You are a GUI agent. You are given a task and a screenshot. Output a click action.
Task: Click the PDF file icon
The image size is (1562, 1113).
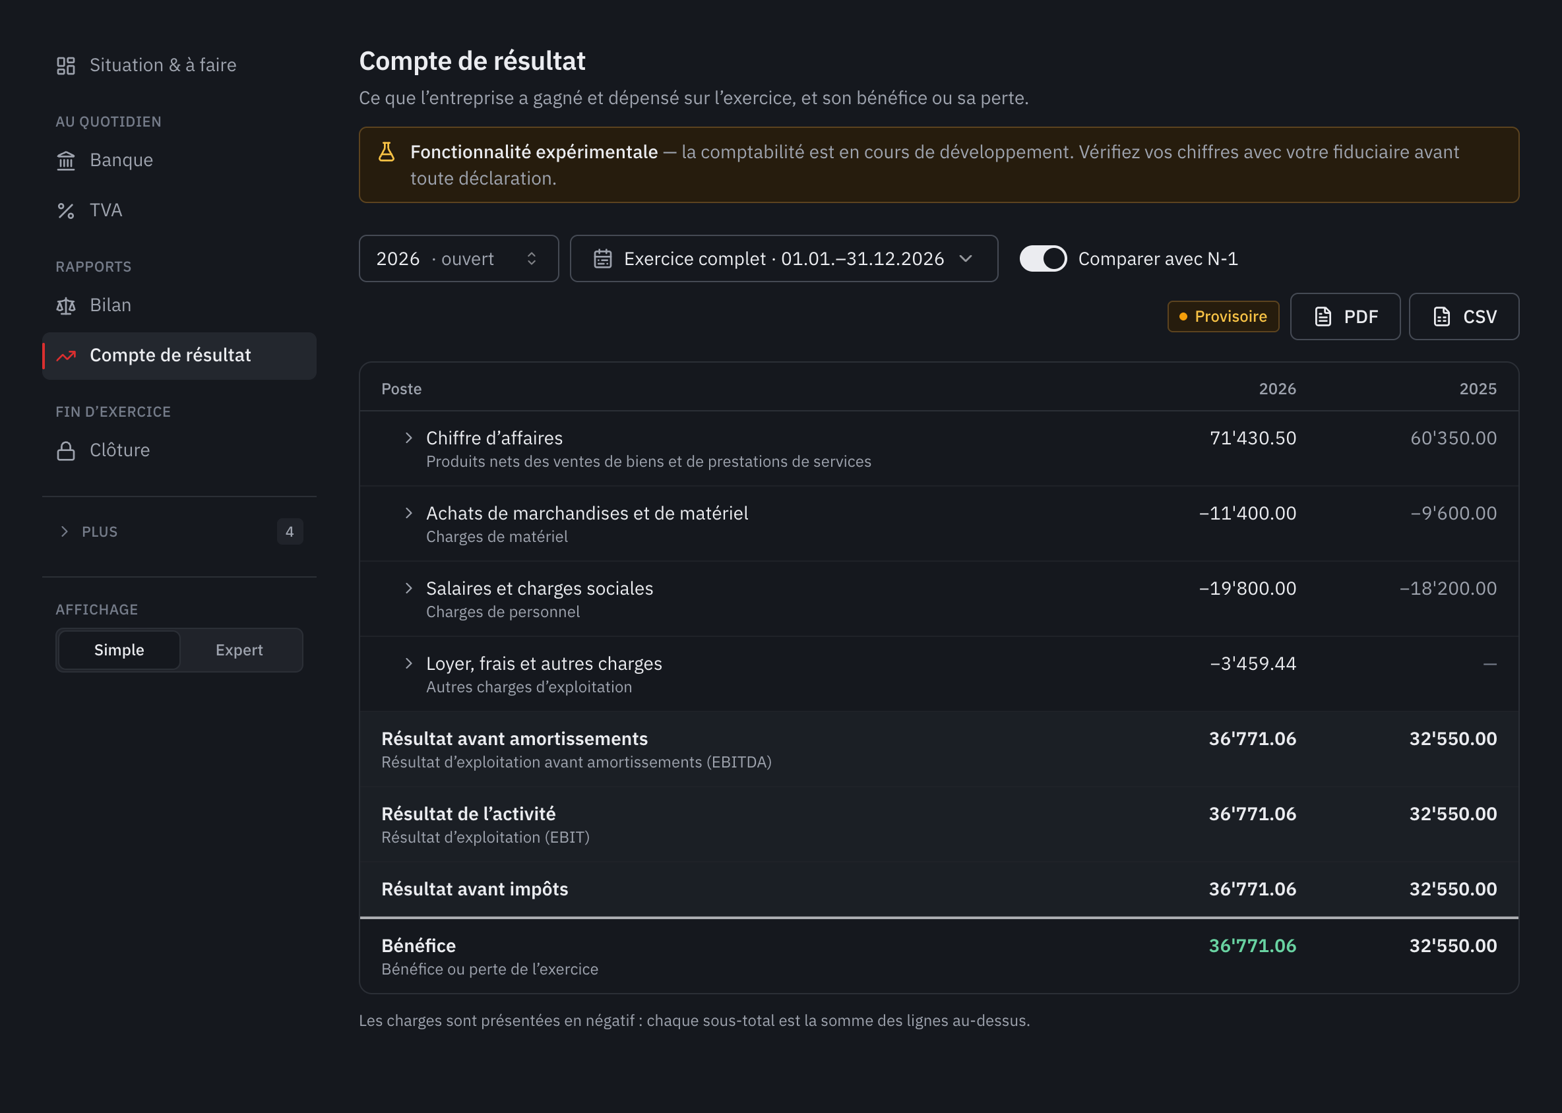(x=1323, y=316)
